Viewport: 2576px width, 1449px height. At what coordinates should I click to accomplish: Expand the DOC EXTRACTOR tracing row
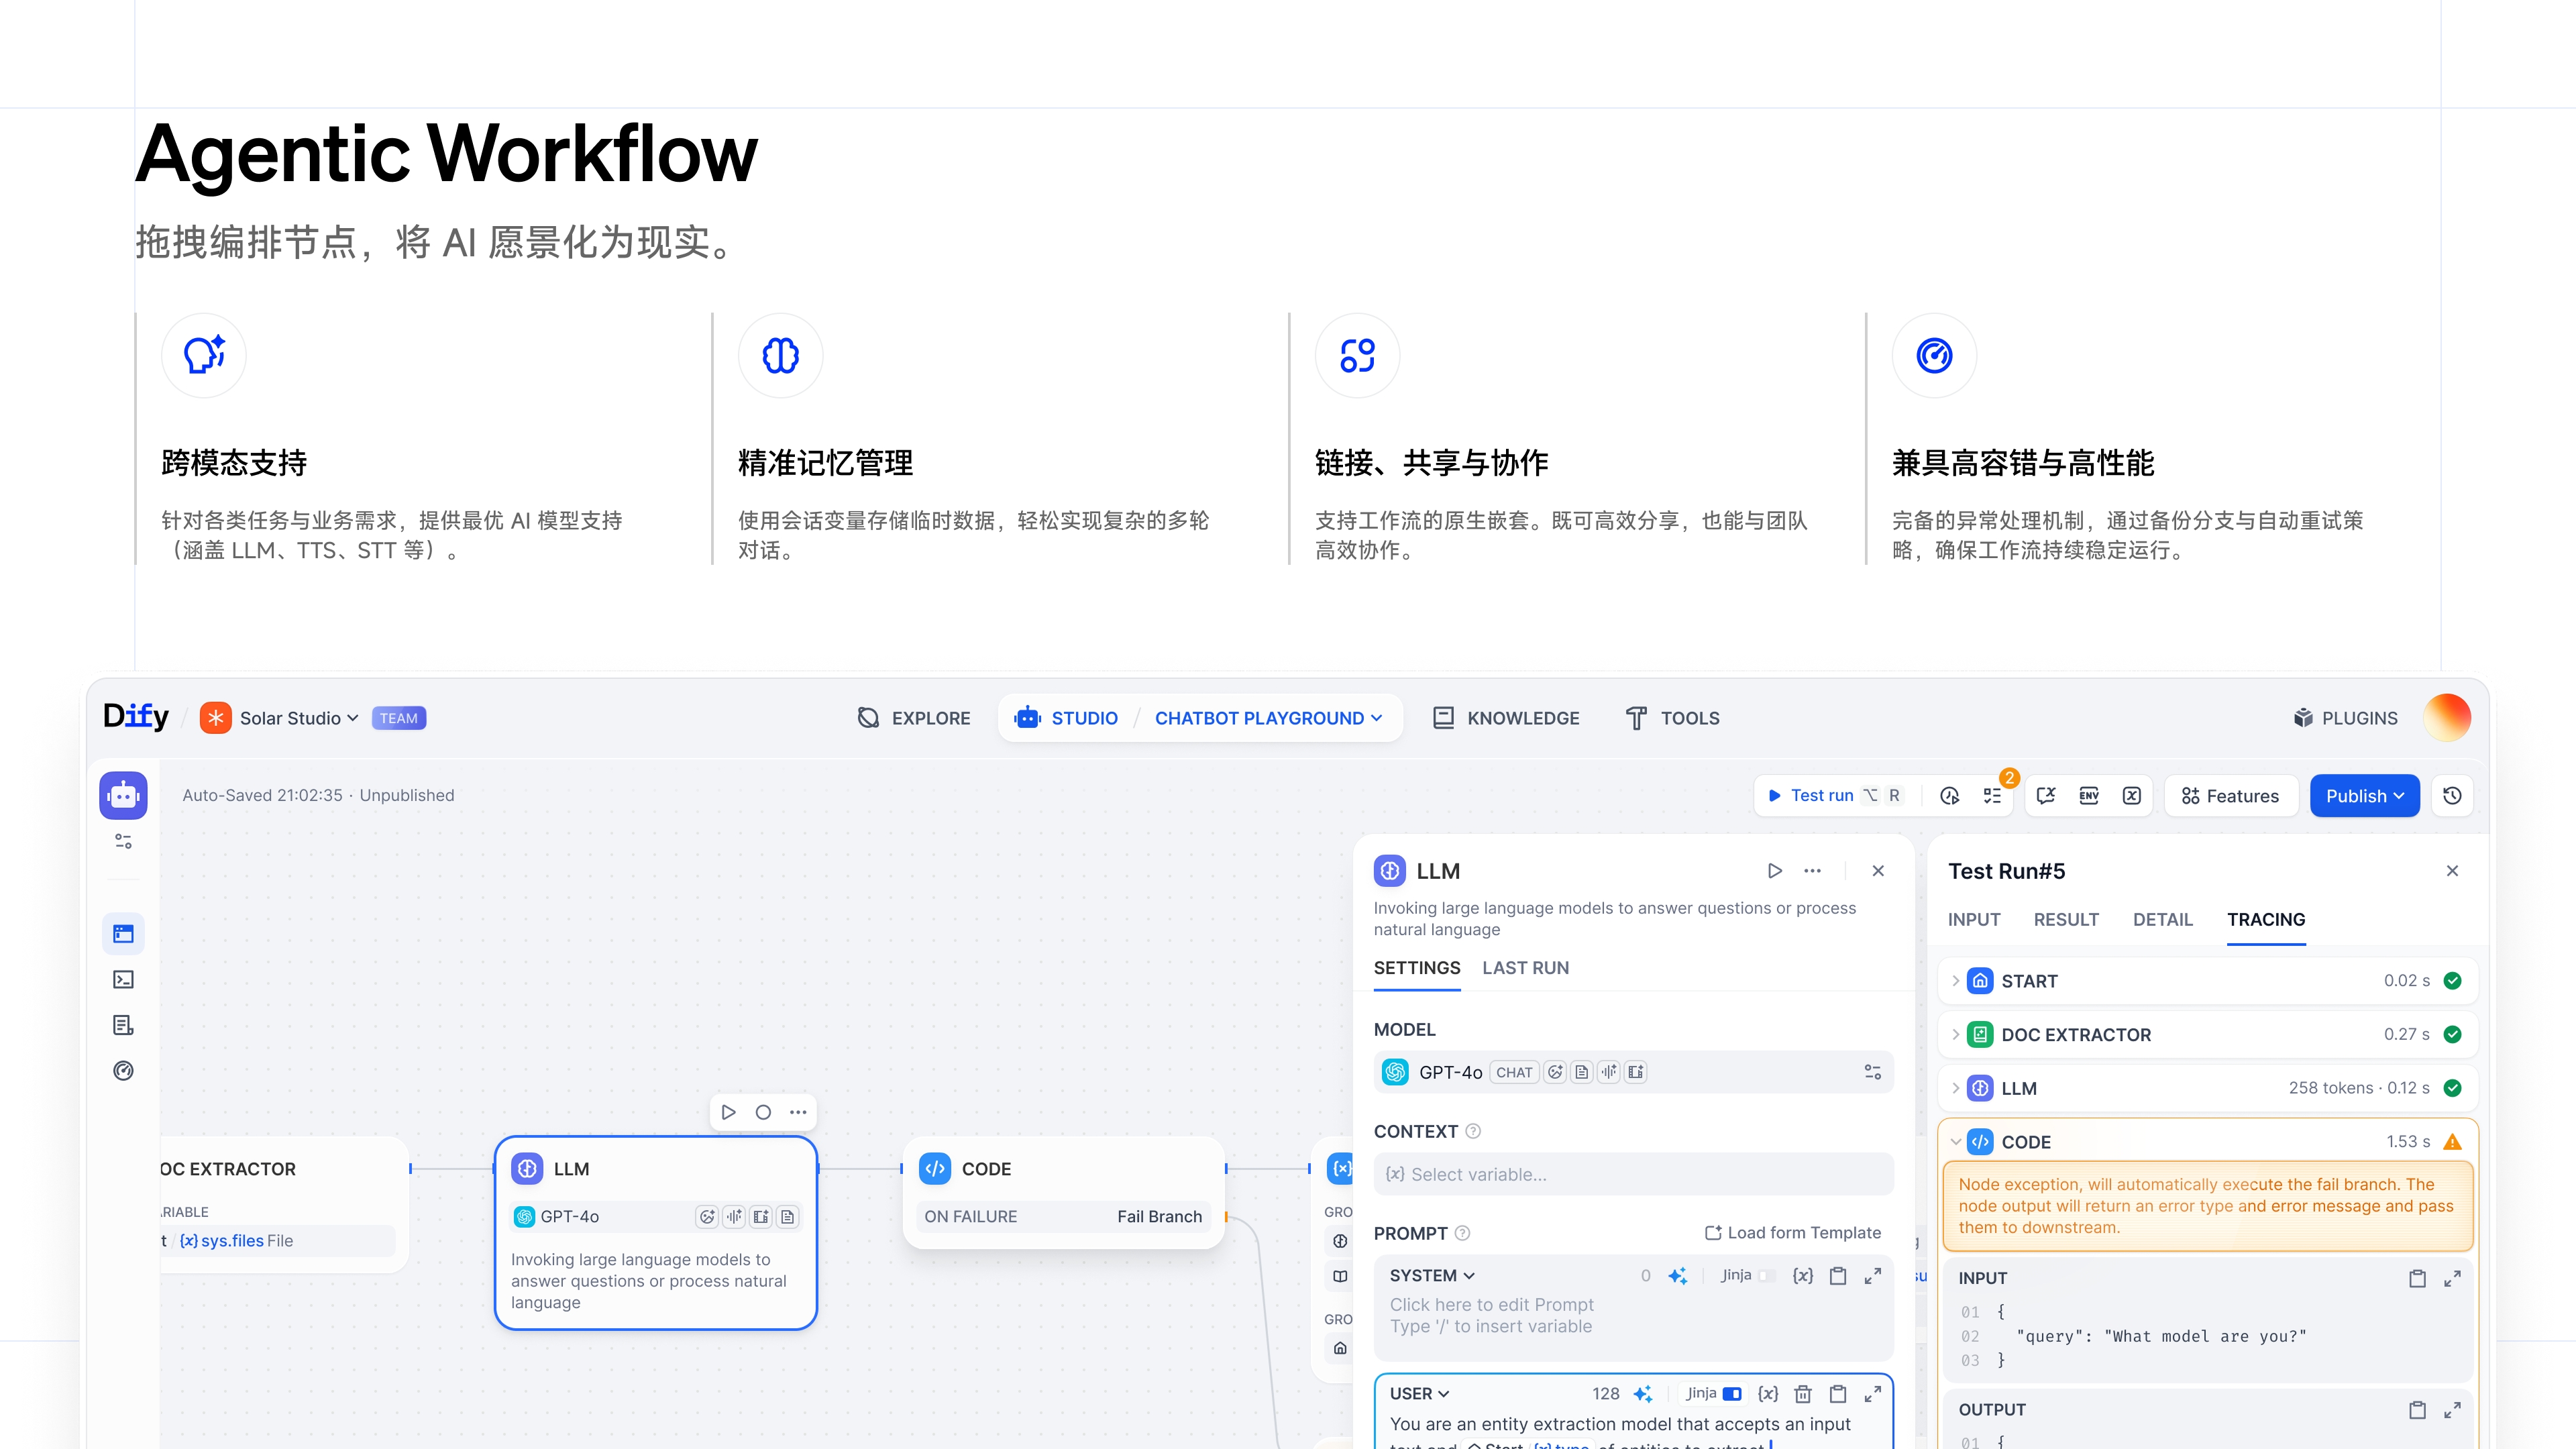pos(1956,1034)
